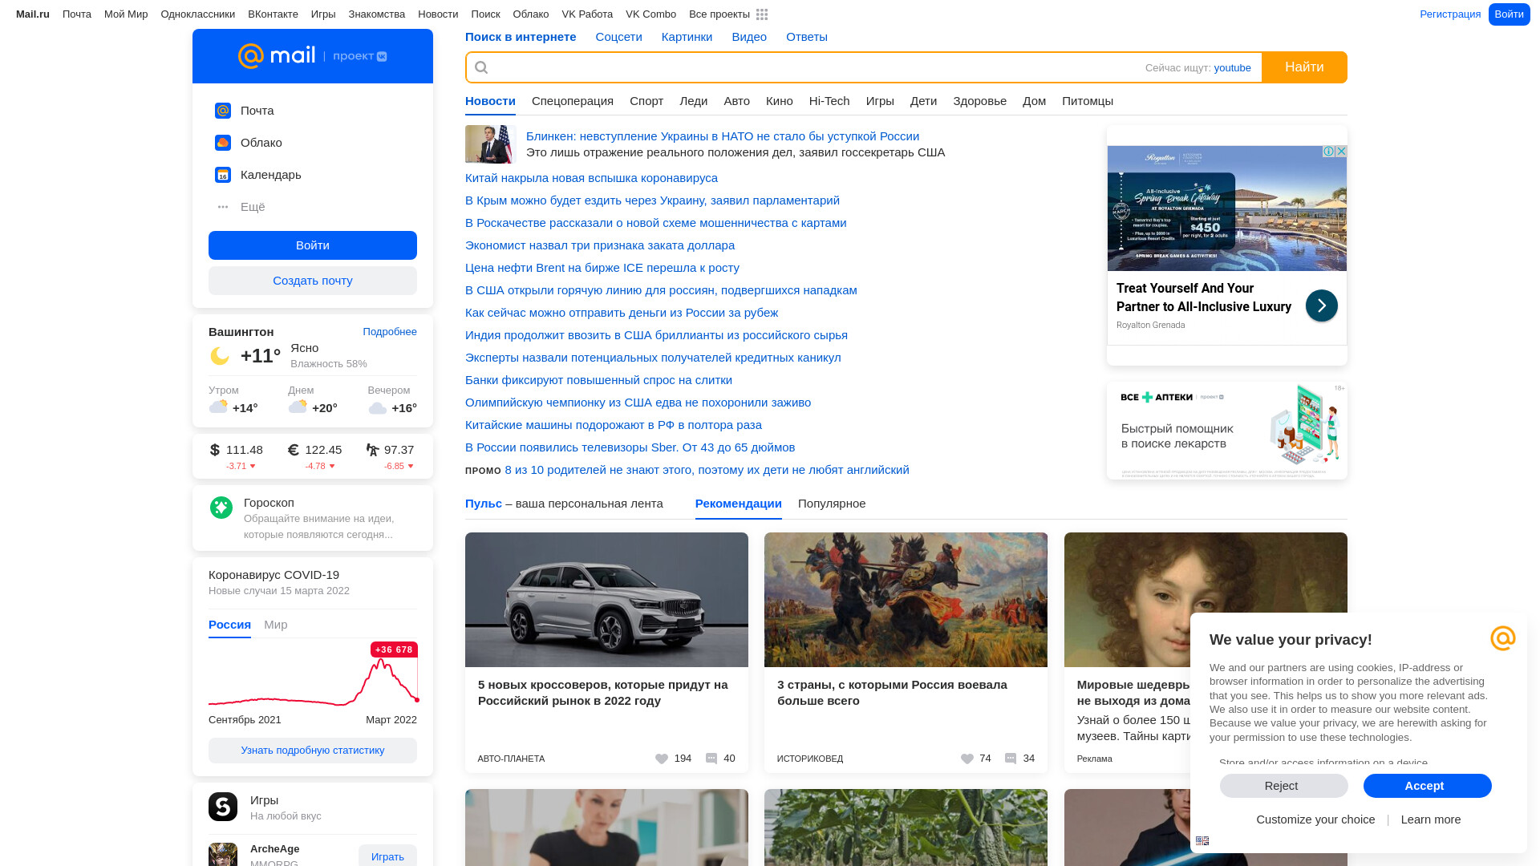
Task: Open Customize your choice link
Action: click(1315, 819)
